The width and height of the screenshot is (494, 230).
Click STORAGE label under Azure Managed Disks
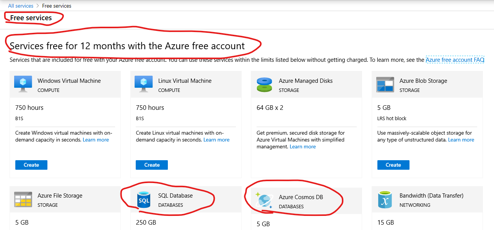(x=289, y=90)
